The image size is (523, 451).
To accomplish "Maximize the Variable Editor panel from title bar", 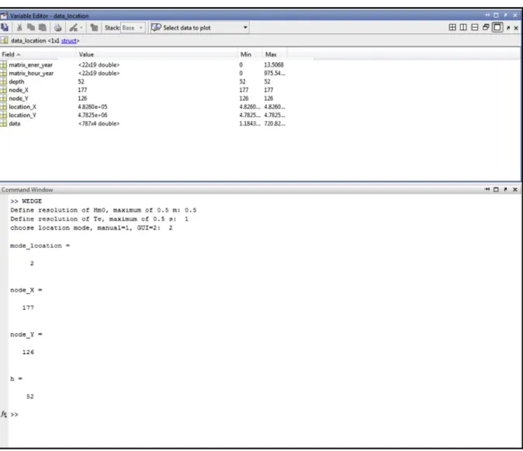I will coord(496,15).
